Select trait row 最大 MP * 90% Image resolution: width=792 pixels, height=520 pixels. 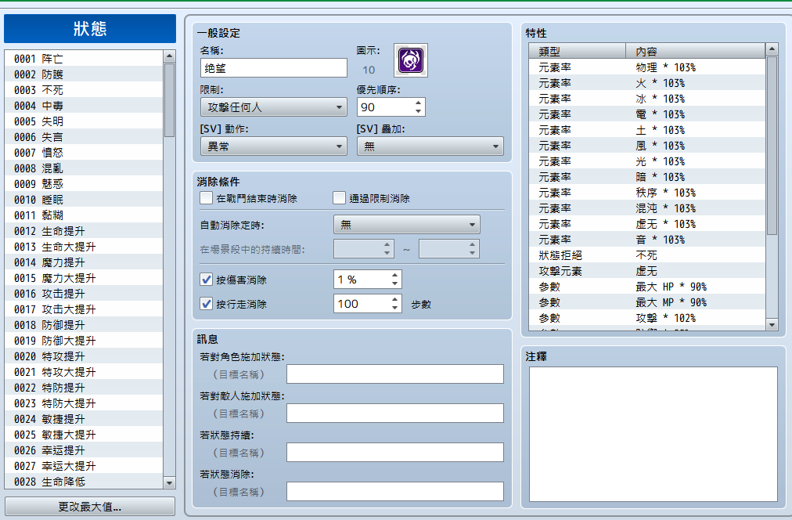click(647, 302)
